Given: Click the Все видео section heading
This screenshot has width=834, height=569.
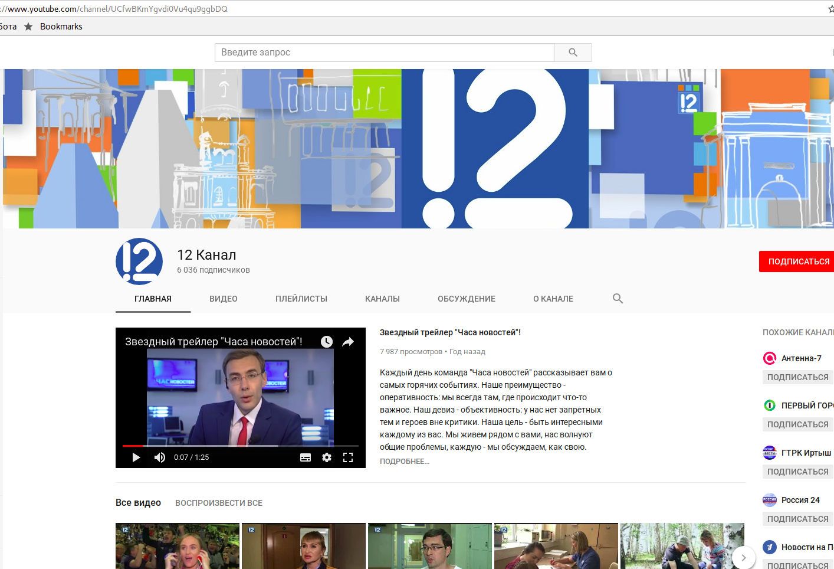Looking at the screenshot, I should (x=138, y=503).
